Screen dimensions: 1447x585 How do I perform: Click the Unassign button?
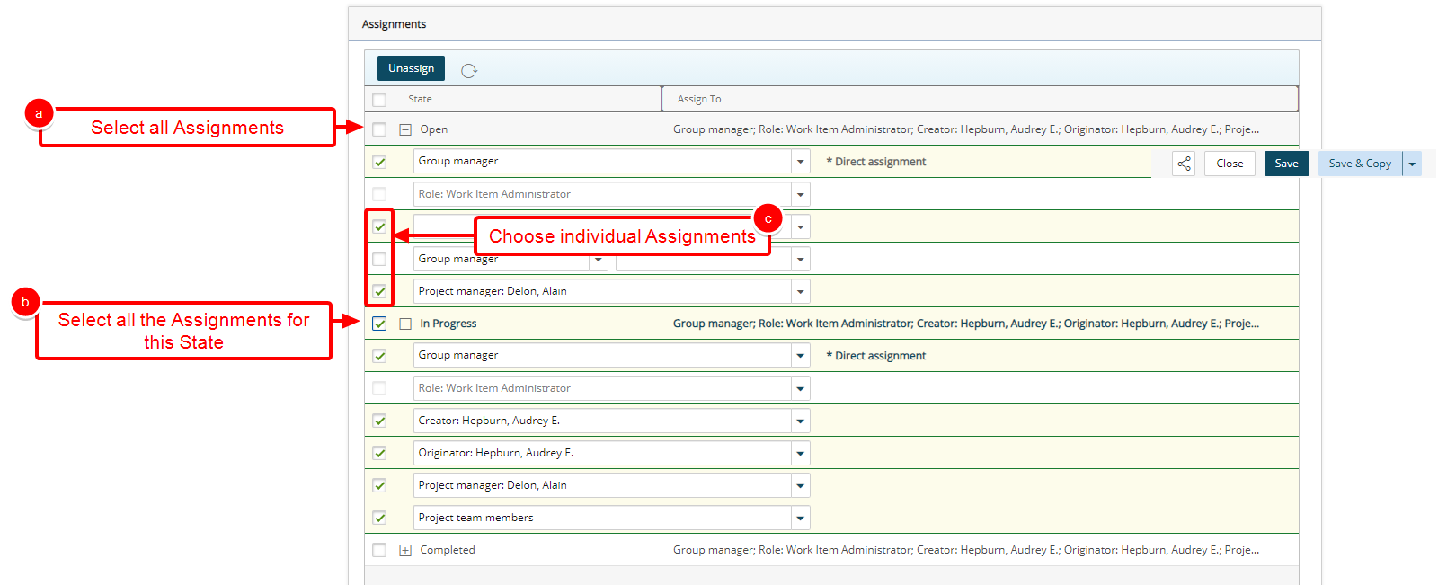(411, 68)
